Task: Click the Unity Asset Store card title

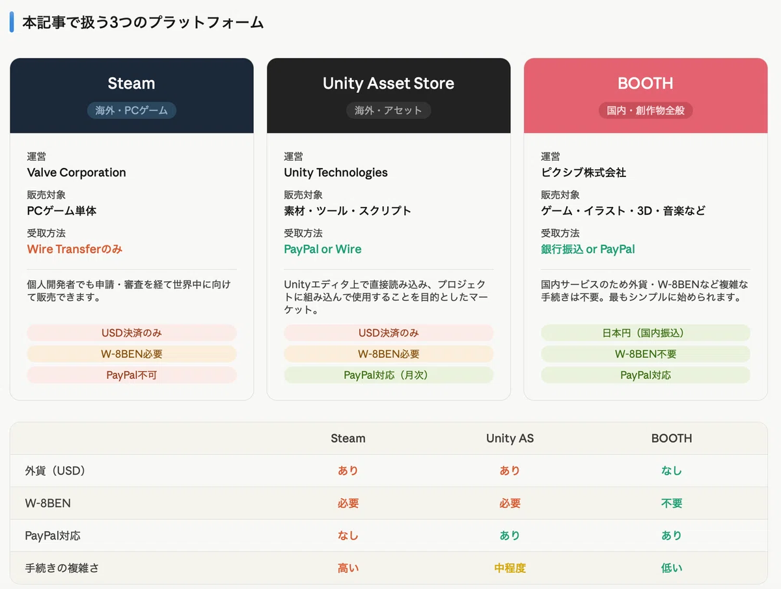Action: (389, 83)
